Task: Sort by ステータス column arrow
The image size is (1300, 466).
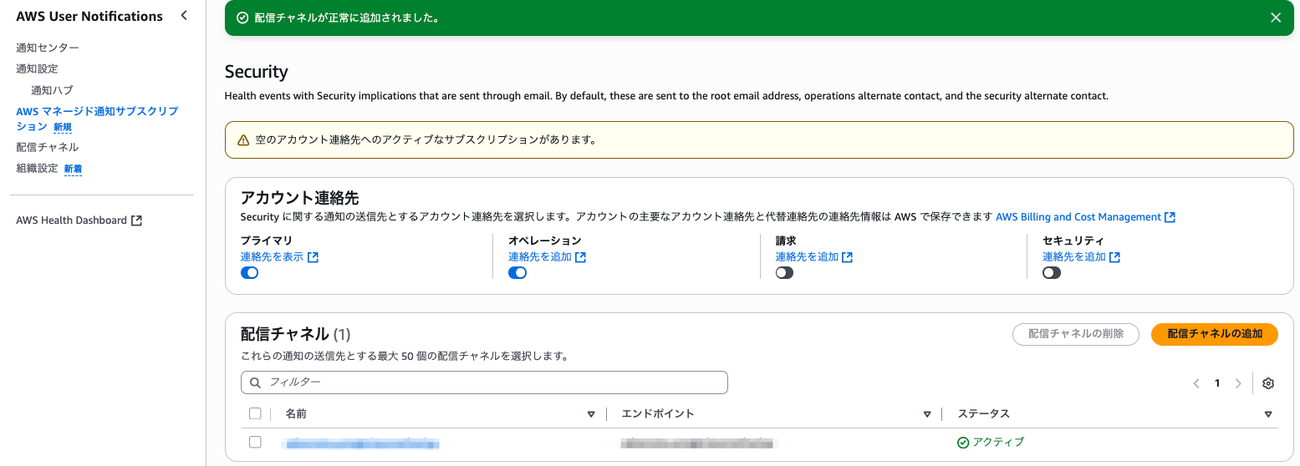Action: click(1268, 414)
